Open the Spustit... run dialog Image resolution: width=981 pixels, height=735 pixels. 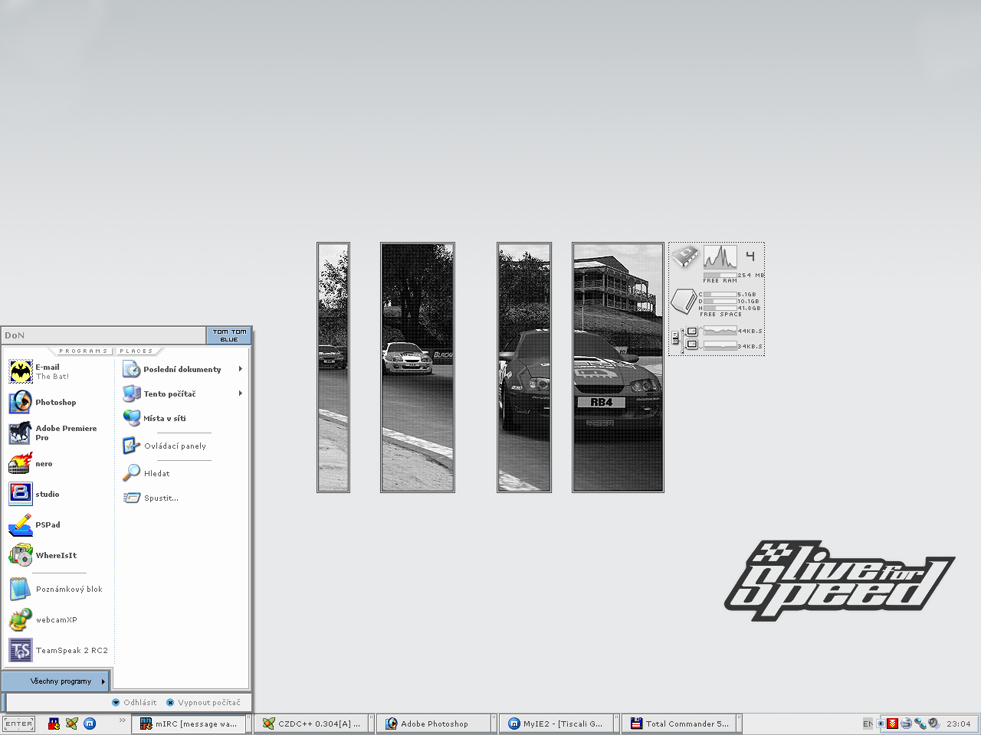click(x=151, y=498)
